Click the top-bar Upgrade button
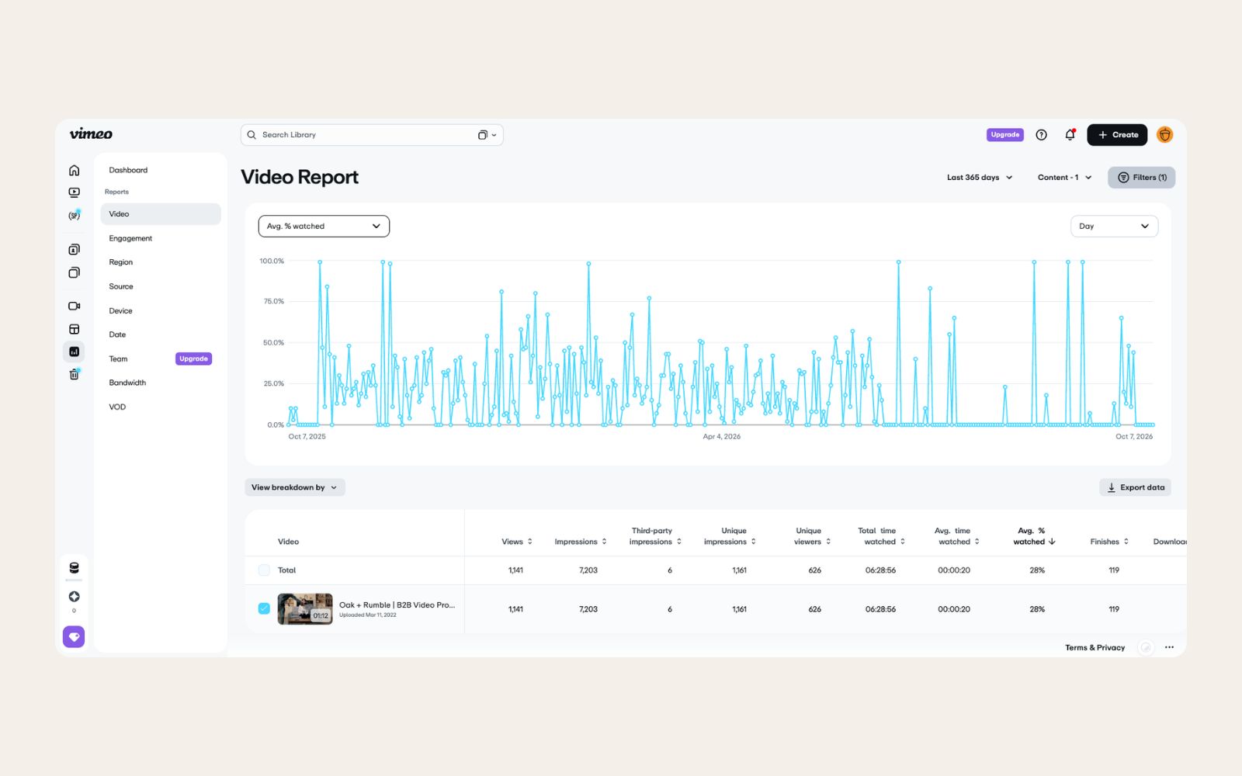This screenshot has height=776, width=1242. pos(1005,135)
